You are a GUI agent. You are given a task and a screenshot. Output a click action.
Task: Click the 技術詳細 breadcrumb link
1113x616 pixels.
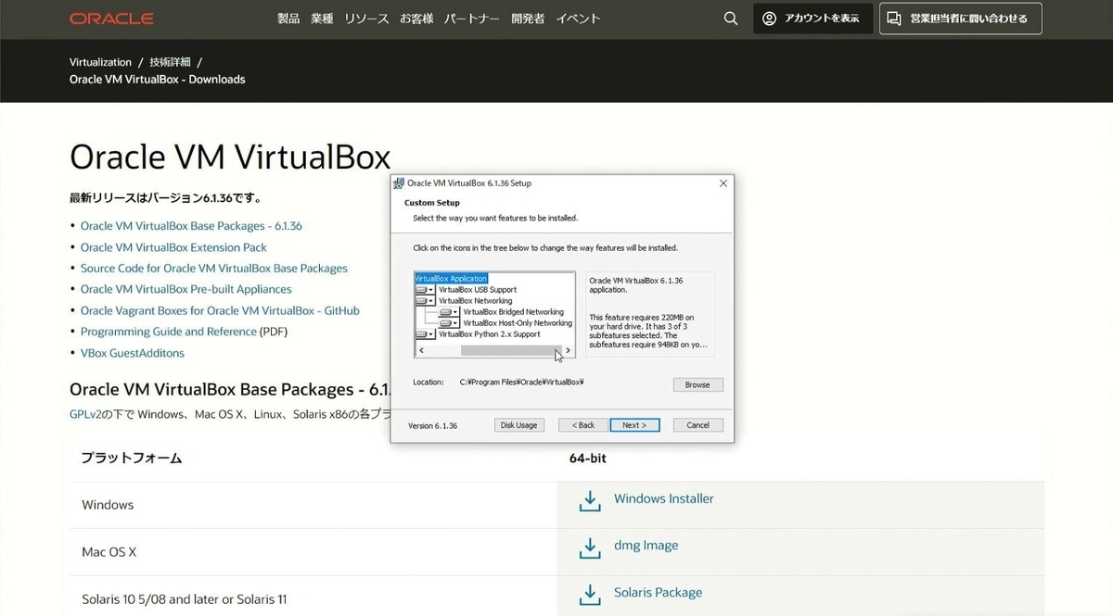click(170, 62)
